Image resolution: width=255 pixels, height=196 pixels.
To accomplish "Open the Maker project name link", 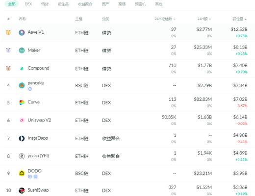I will pos(34,50).
